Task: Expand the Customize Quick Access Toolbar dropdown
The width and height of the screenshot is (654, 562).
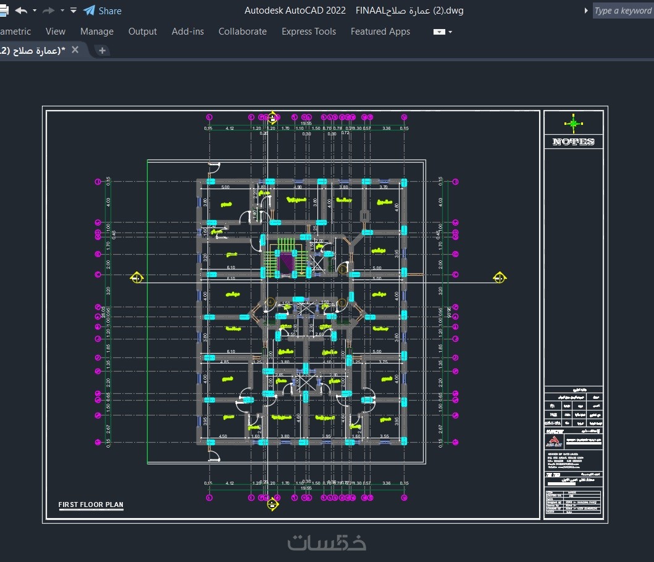Action: pos(73,11)
